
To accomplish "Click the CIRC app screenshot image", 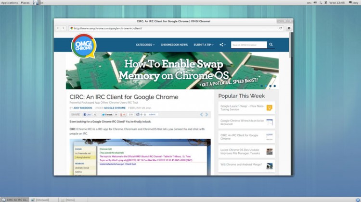I will pyautogui.click(x=140, y=157).
